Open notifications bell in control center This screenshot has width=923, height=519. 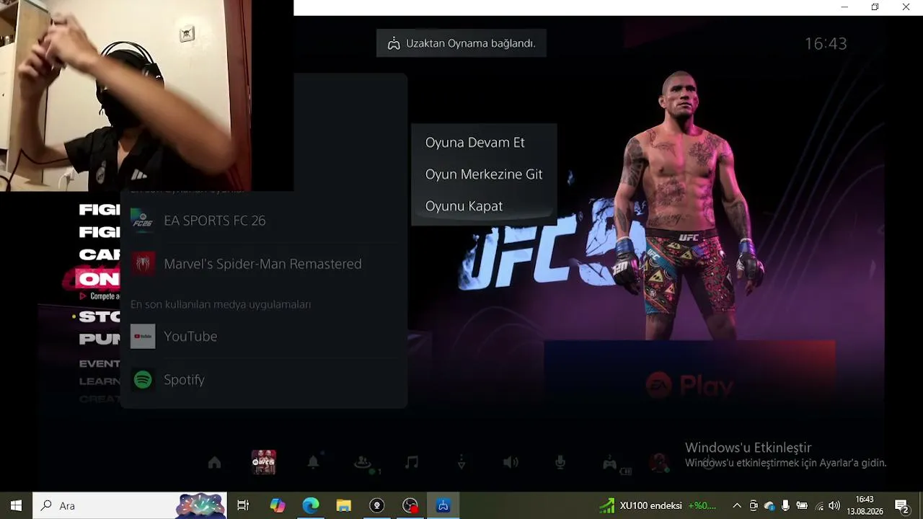[313, 463]
